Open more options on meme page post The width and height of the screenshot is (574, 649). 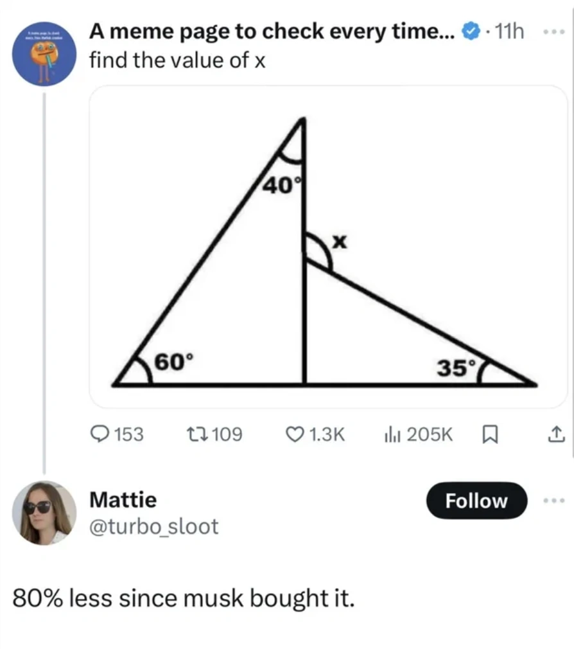tap(556, 31)
